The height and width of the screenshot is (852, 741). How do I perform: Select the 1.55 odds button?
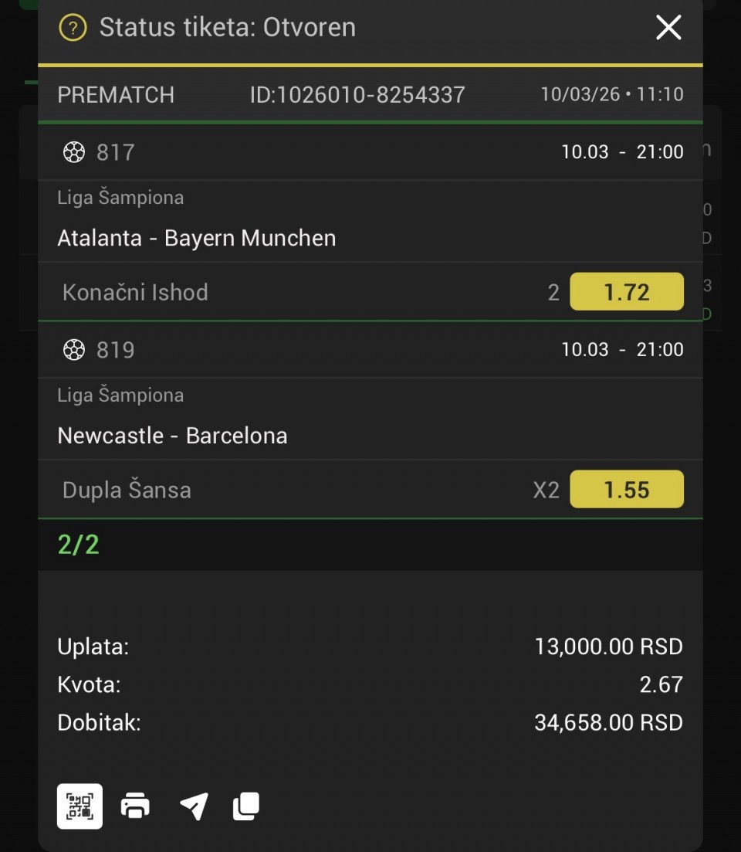tap(626, 490)
